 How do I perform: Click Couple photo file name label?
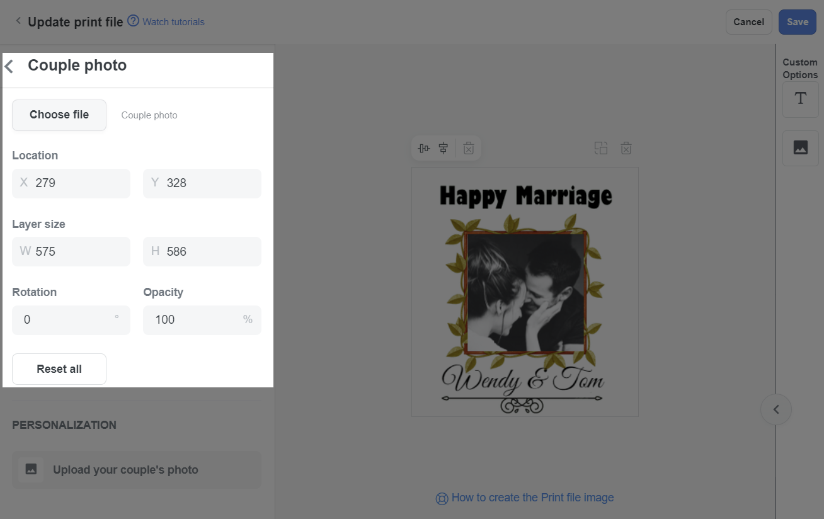point(149,115)
